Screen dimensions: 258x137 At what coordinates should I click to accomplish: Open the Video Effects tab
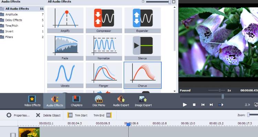click(32, 101)
